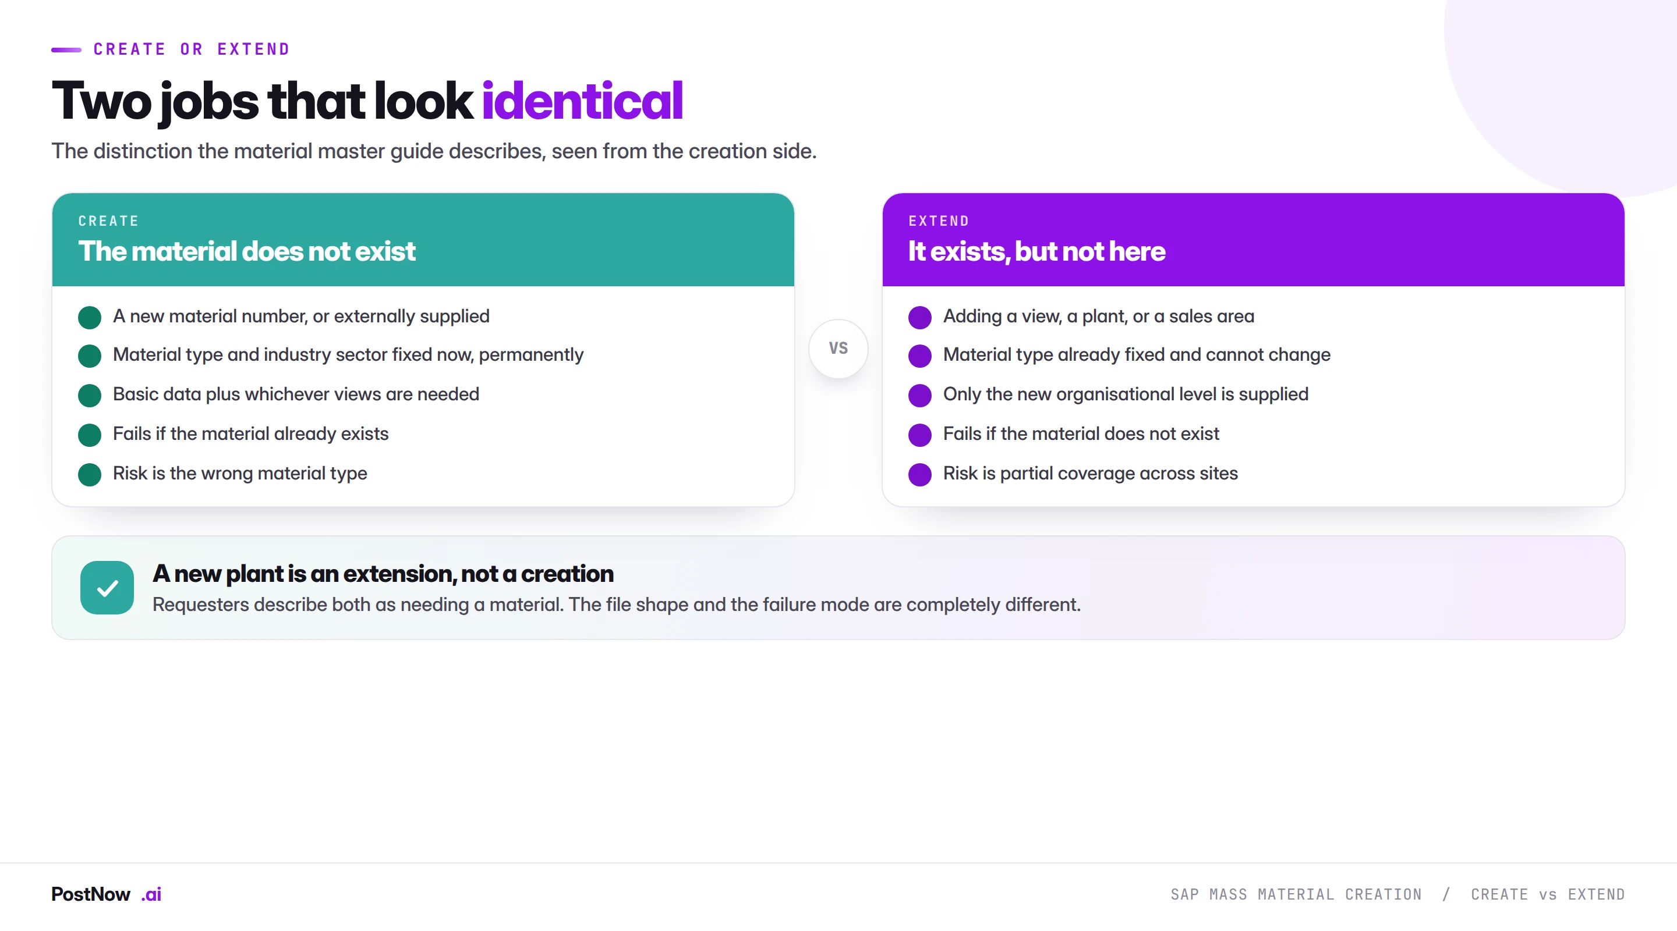Viewport: 1677px width, 931px height.
Task: Click the 'CREATE OR EXTEND' section label
Action: pos(192,49)
